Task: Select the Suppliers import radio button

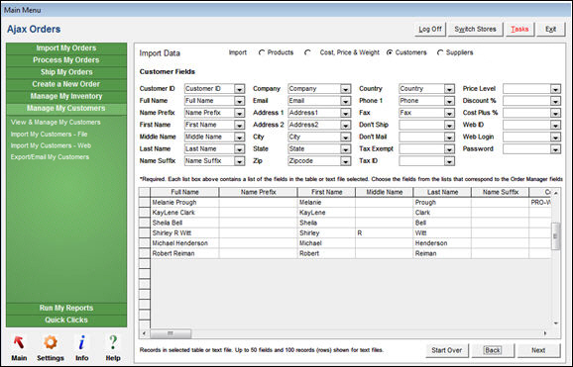Action: click(x=440, y=52)
